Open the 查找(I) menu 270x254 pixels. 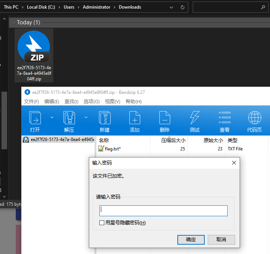click(71, 101)
